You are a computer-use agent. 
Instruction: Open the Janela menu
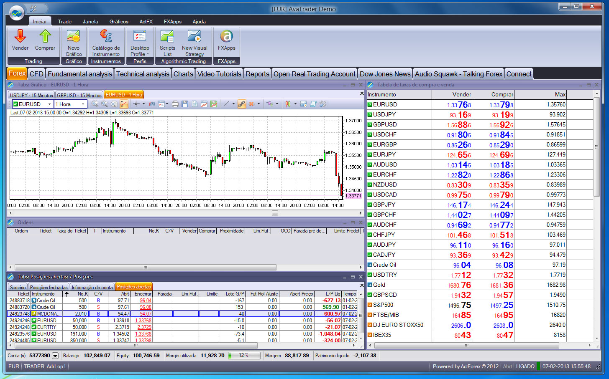[x=90, y=22]
